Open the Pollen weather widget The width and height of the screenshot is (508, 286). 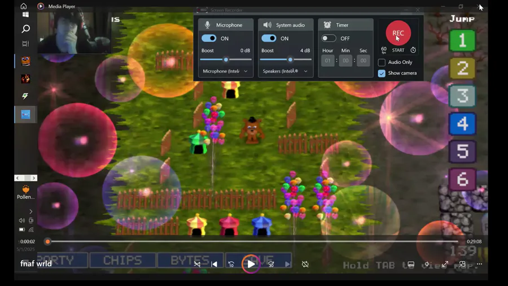coord(25,192)
